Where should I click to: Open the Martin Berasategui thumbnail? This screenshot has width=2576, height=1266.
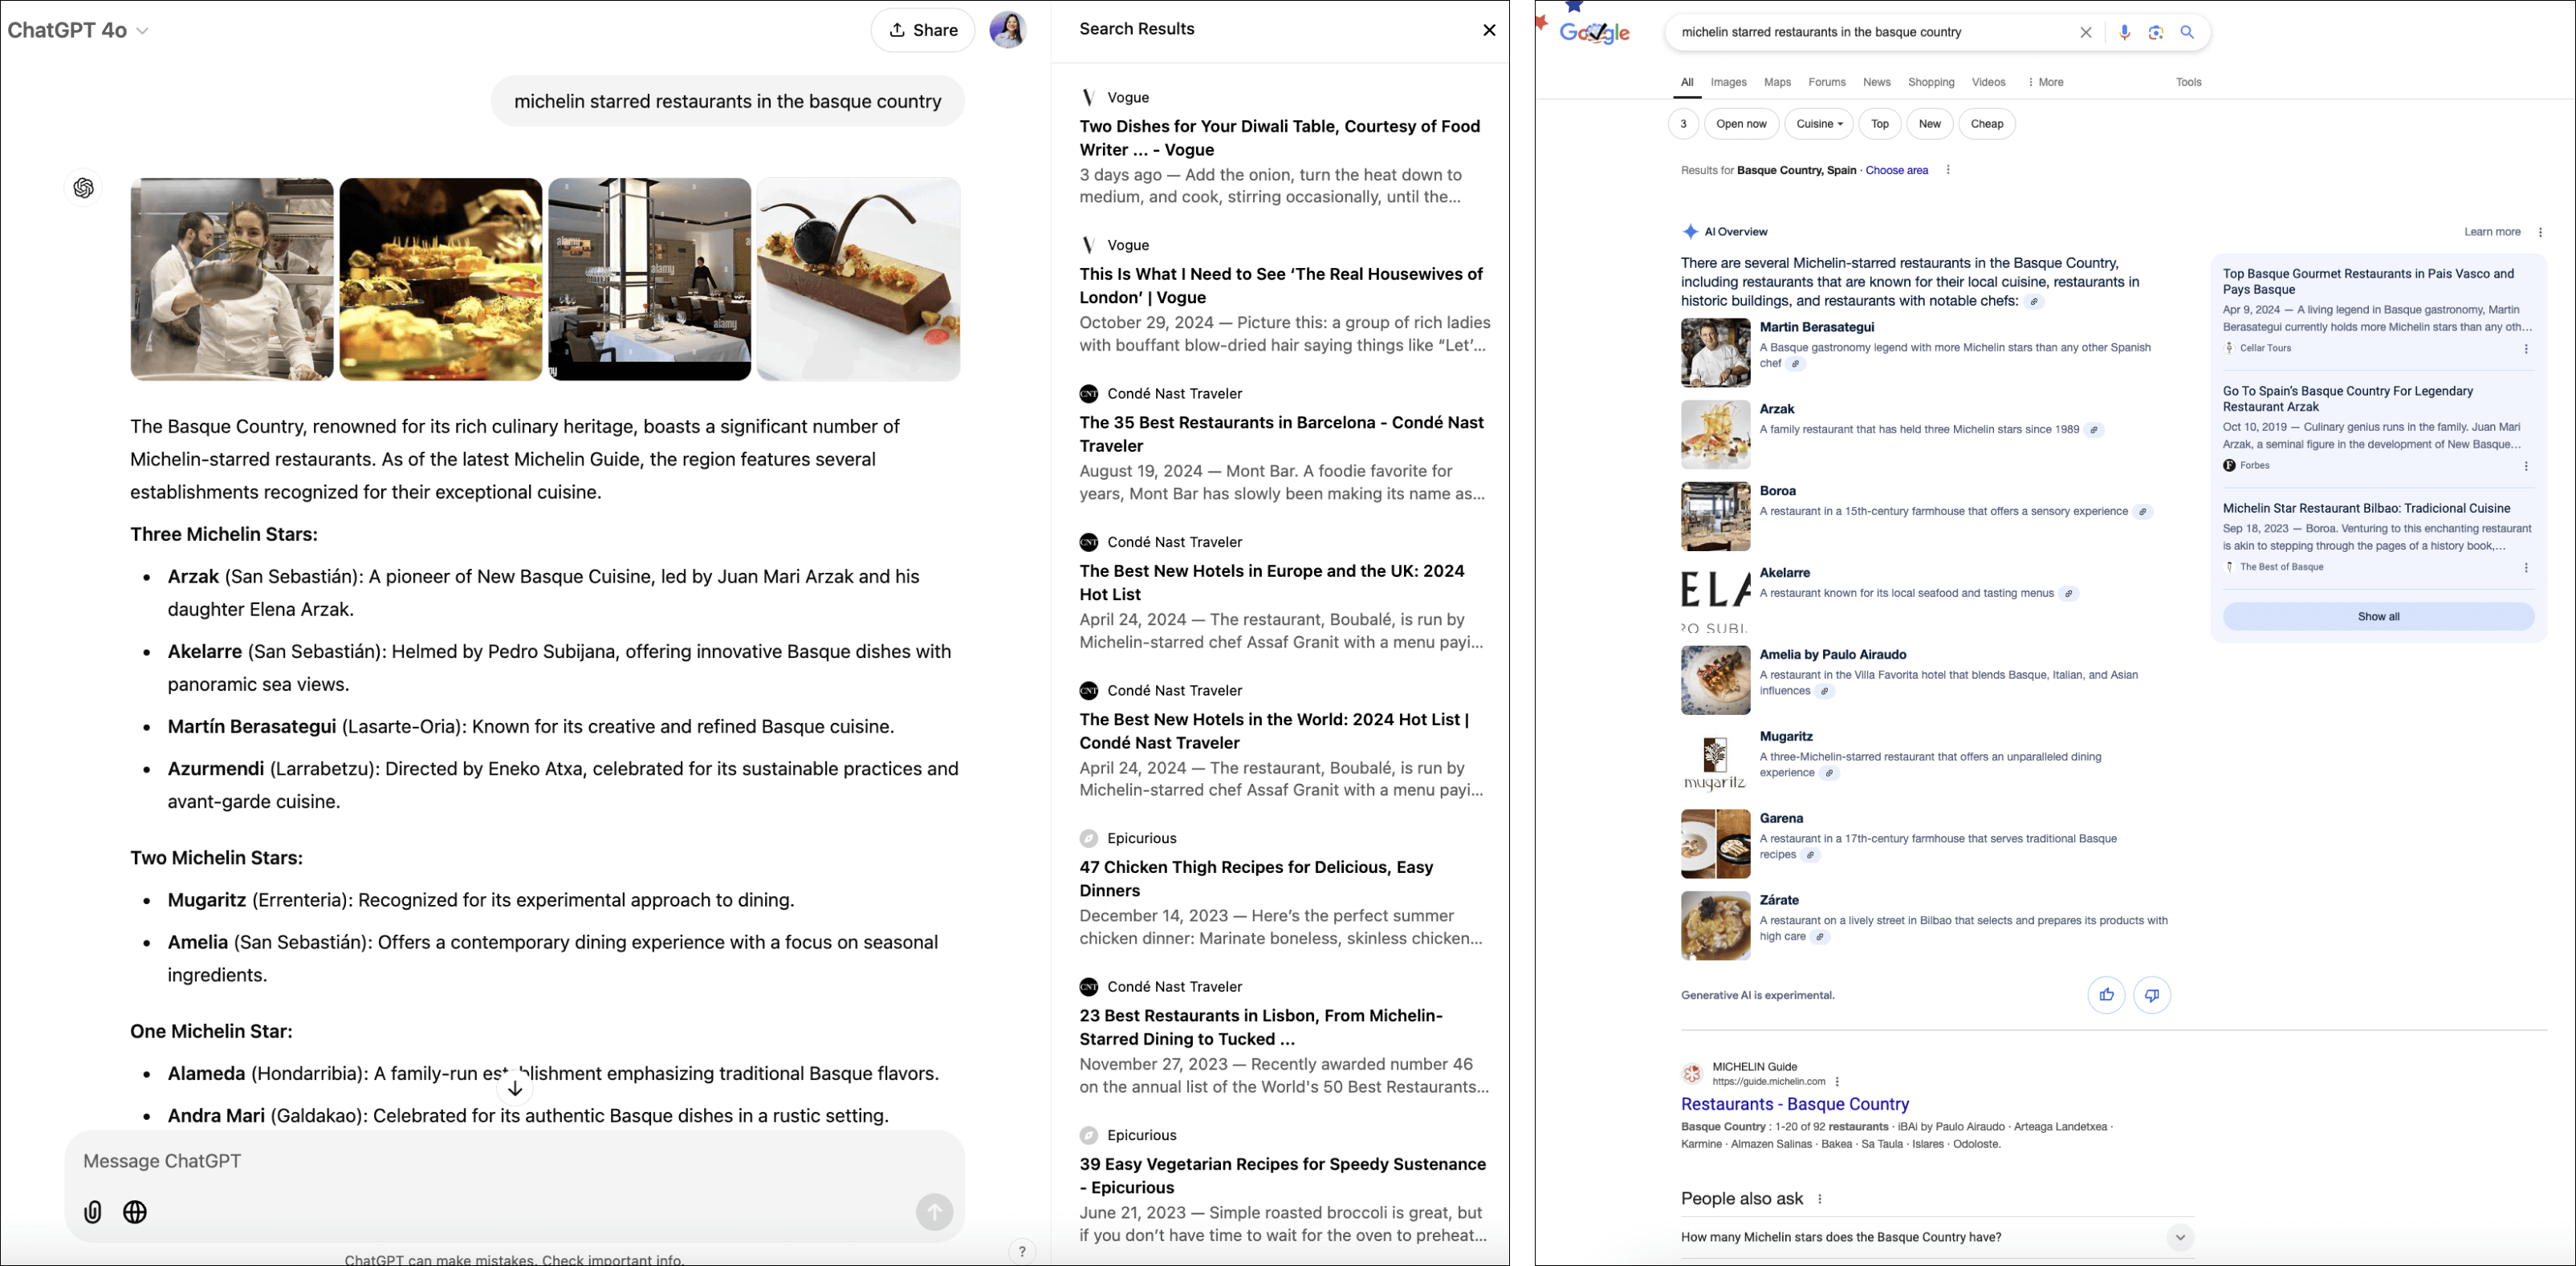tap(1715, 353)
